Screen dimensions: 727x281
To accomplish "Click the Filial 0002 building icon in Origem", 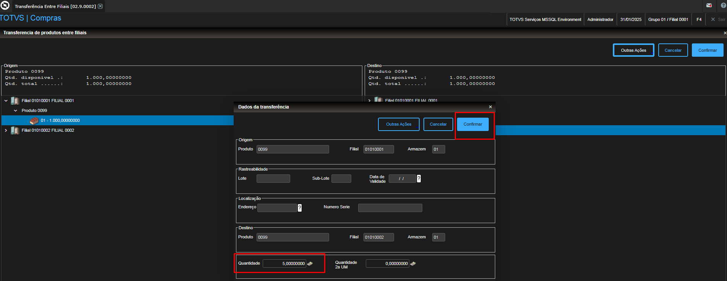I will pos(15,130).
